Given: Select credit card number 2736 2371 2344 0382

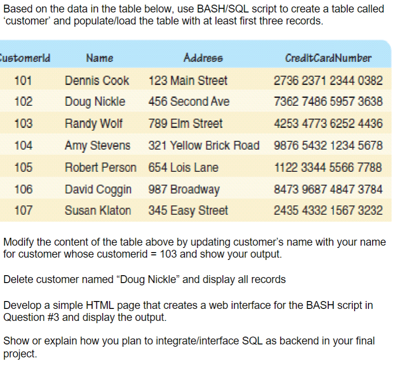Looking at the screenshot, I should click(x=328, y=80).
